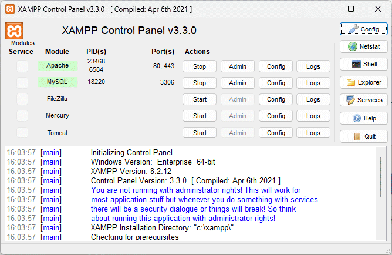Toggle the Tomcat service checkbox

[x=22, y=132]
